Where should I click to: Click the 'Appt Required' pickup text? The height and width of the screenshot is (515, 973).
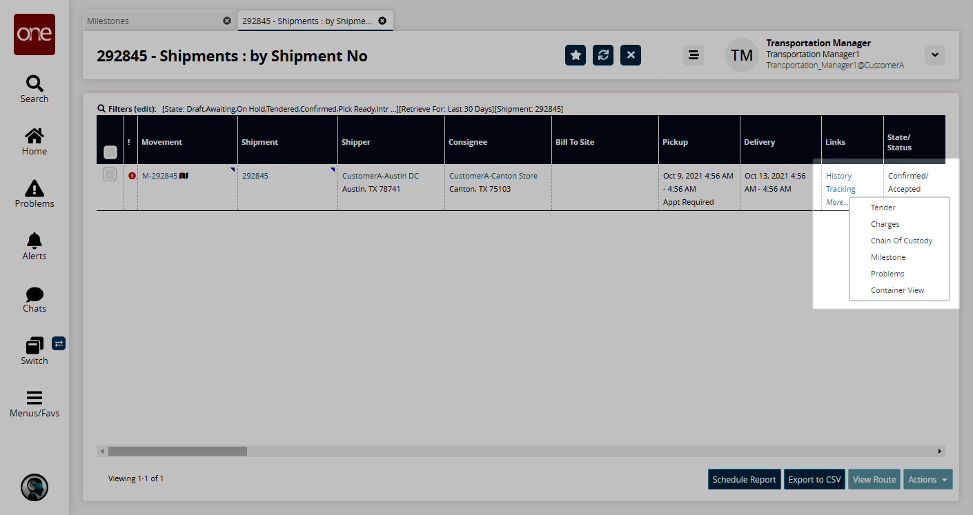point(689,202)
